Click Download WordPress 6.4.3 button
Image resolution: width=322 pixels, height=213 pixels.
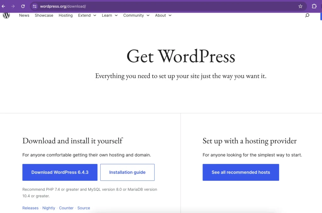tap(60, 172)
